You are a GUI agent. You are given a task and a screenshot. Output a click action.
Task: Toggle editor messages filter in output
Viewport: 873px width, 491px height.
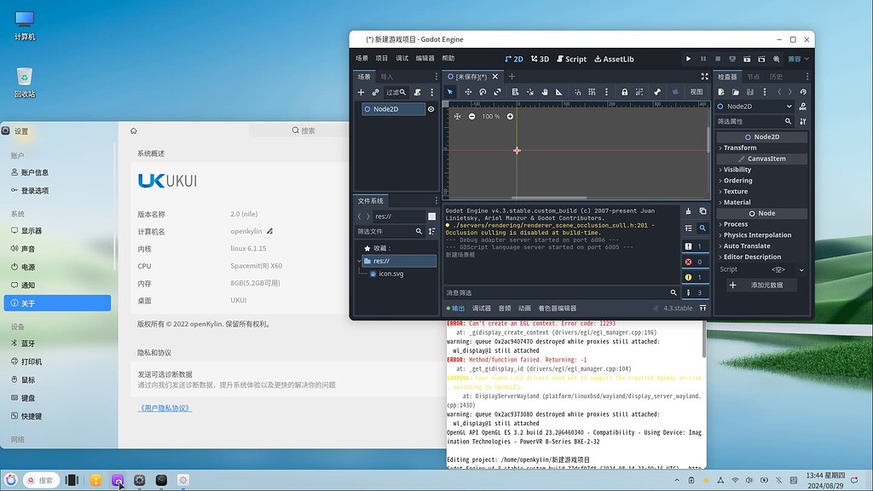[x=695, y=292]
